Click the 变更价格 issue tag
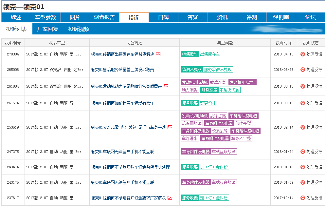 pos(208,103)
